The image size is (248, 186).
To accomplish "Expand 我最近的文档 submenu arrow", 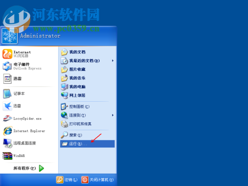I will [113, 61].
